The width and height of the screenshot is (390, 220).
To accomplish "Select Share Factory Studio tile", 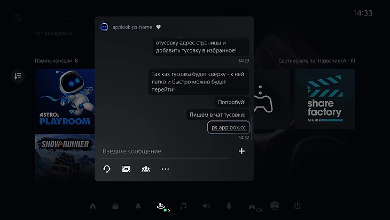I will coord(325,99).
